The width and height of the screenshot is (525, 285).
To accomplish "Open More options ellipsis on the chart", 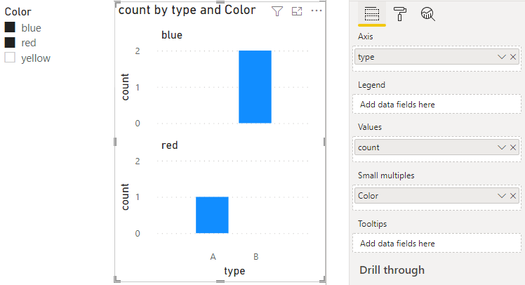I will click(x=317, y=11).
